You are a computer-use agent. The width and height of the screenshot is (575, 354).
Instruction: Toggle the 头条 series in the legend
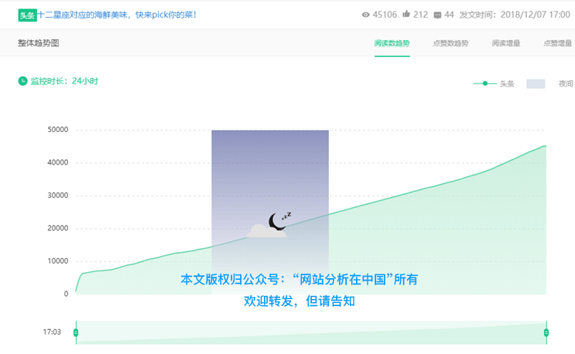495,83
